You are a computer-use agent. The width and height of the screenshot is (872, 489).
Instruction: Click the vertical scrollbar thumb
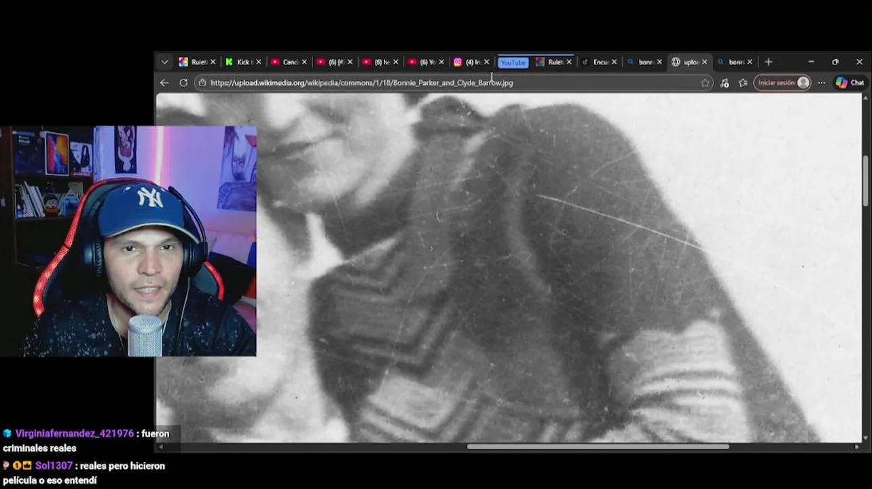click(866, 181)
